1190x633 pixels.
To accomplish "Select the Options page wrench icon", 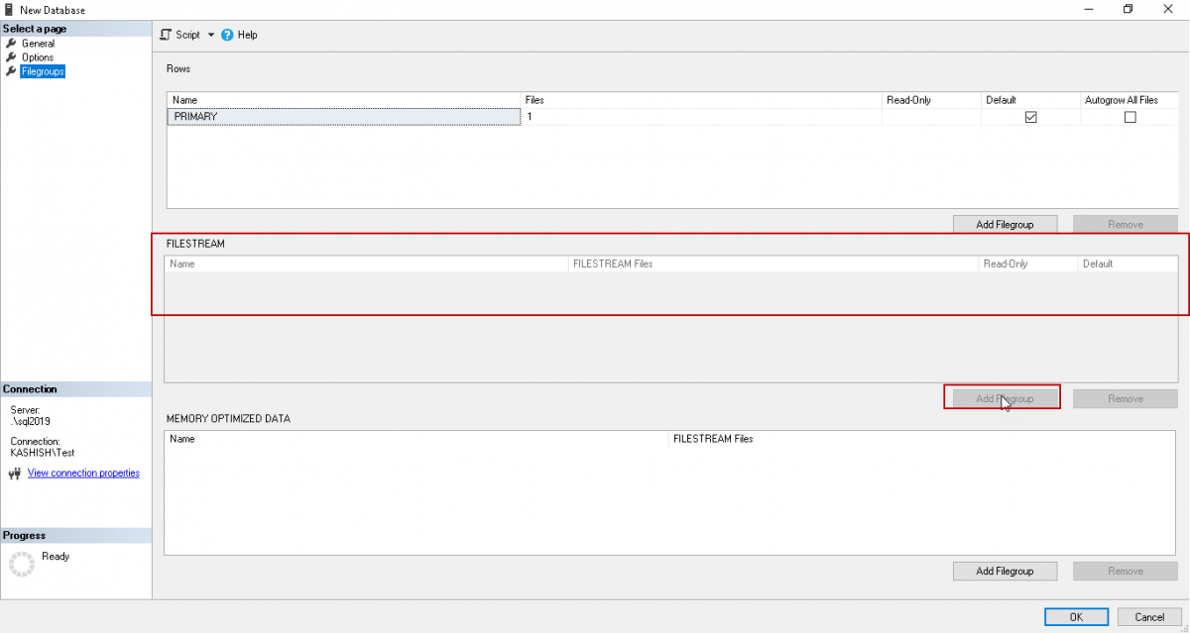I will [x=11, y=57].
